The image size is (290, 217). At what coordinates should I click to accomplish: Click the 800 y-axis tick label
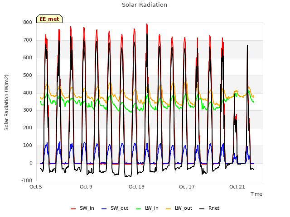pos(28,22)
